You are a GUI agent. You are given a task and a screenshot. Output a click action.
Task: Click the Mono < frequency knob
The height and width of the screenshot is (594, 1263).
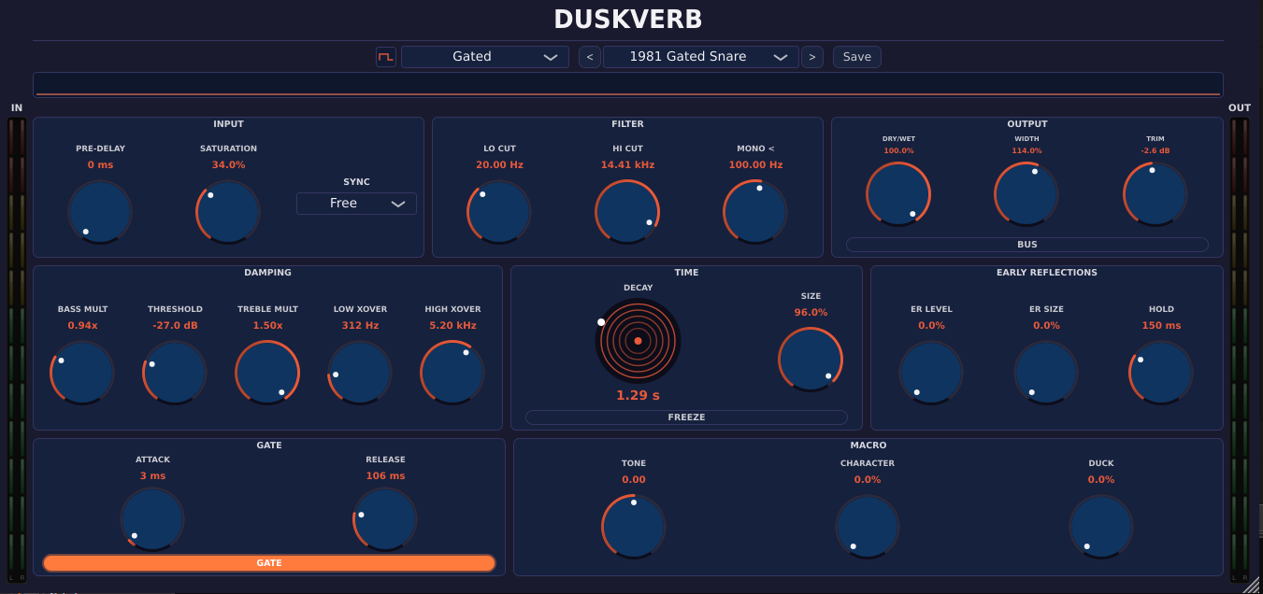pos(755,212)
